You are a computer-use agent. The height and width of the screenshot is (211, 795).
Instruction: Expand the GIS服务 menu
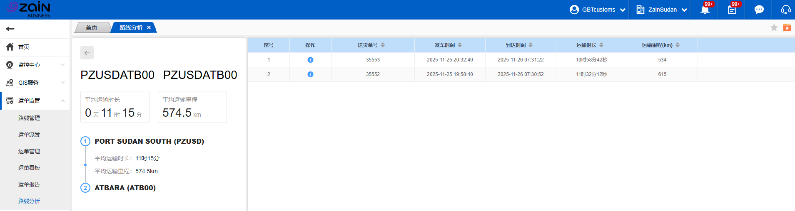(35, 83)
